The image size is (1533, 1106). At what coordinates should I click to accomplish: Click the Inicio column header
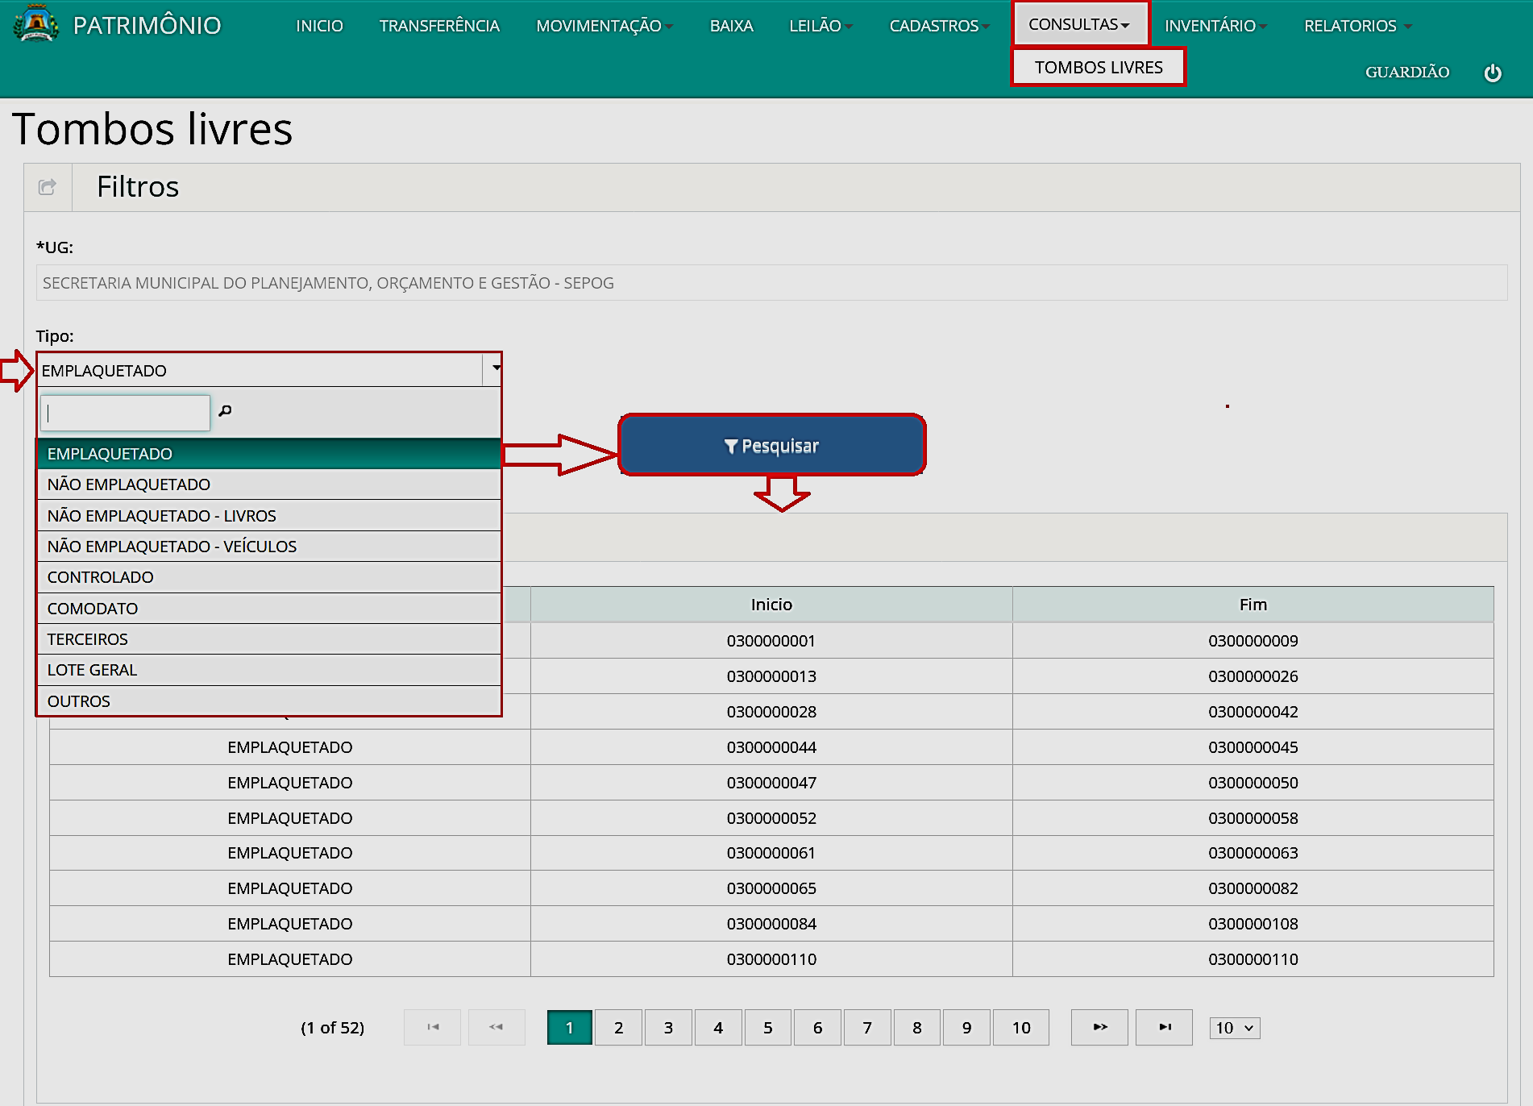[771, 605]
